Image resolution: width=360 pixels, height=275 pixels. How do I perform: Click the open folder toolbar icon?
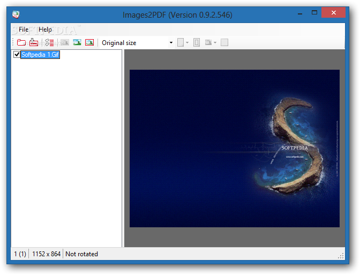(21, 42)
